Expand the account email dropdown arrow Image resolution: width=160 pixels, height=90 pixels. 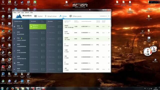[108, 16]
